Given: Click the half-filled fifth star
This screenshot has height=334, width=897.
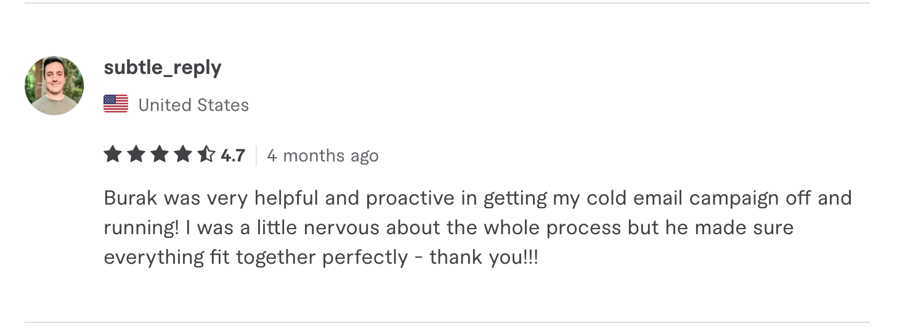Looking at the screenshot, I should tap(205, 155).
